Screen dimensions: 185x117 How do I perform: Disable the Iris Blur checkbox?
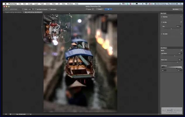tap(181, 22)
